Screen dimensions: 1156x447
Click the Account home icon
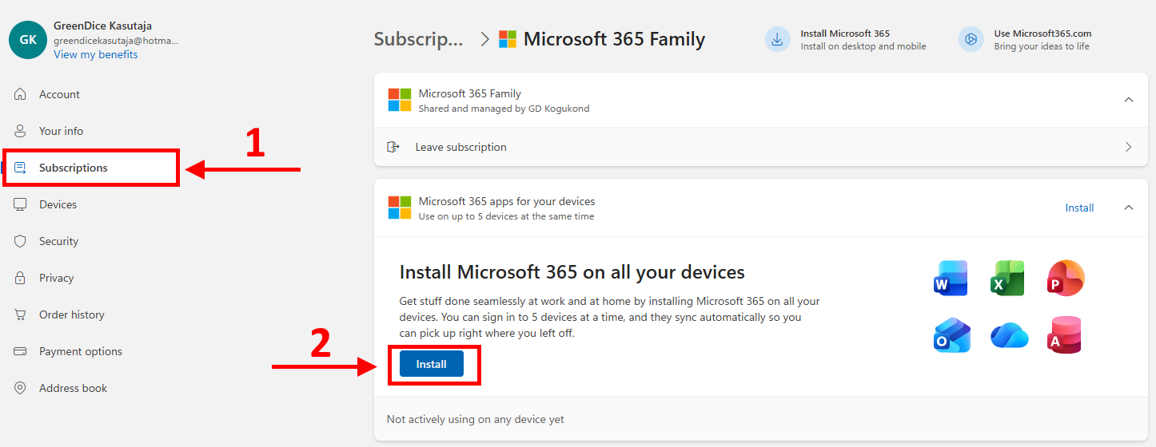[x=21, y=94]
